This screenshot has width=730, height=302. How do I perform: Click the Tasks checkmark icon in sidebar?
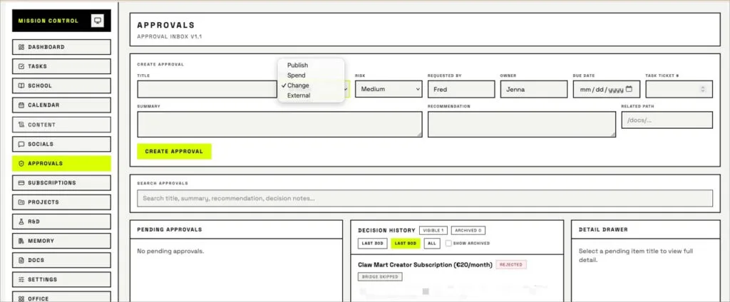(21, 66)
